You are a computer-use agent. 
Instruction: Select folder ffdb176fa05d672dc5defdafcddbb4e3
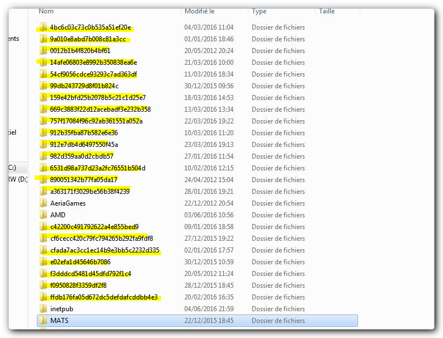(x=103, y=297)
